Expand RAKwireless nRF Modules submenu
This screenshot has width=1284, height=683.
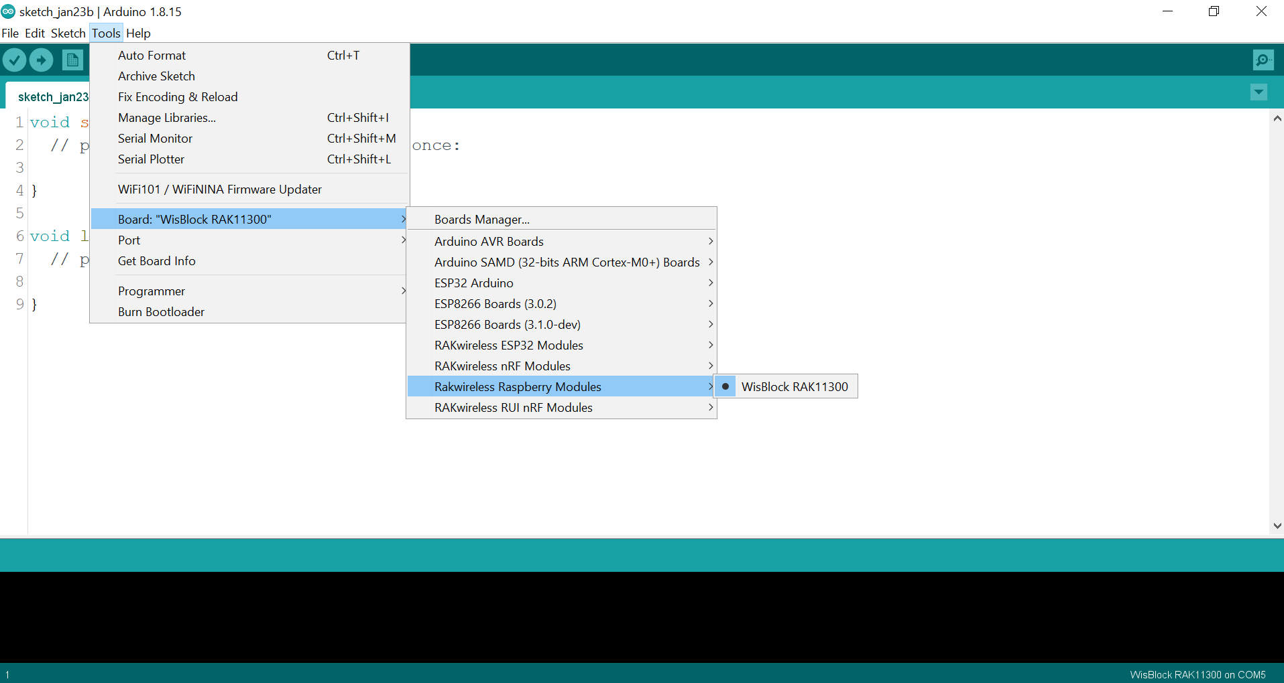click(x=562, y=366)
